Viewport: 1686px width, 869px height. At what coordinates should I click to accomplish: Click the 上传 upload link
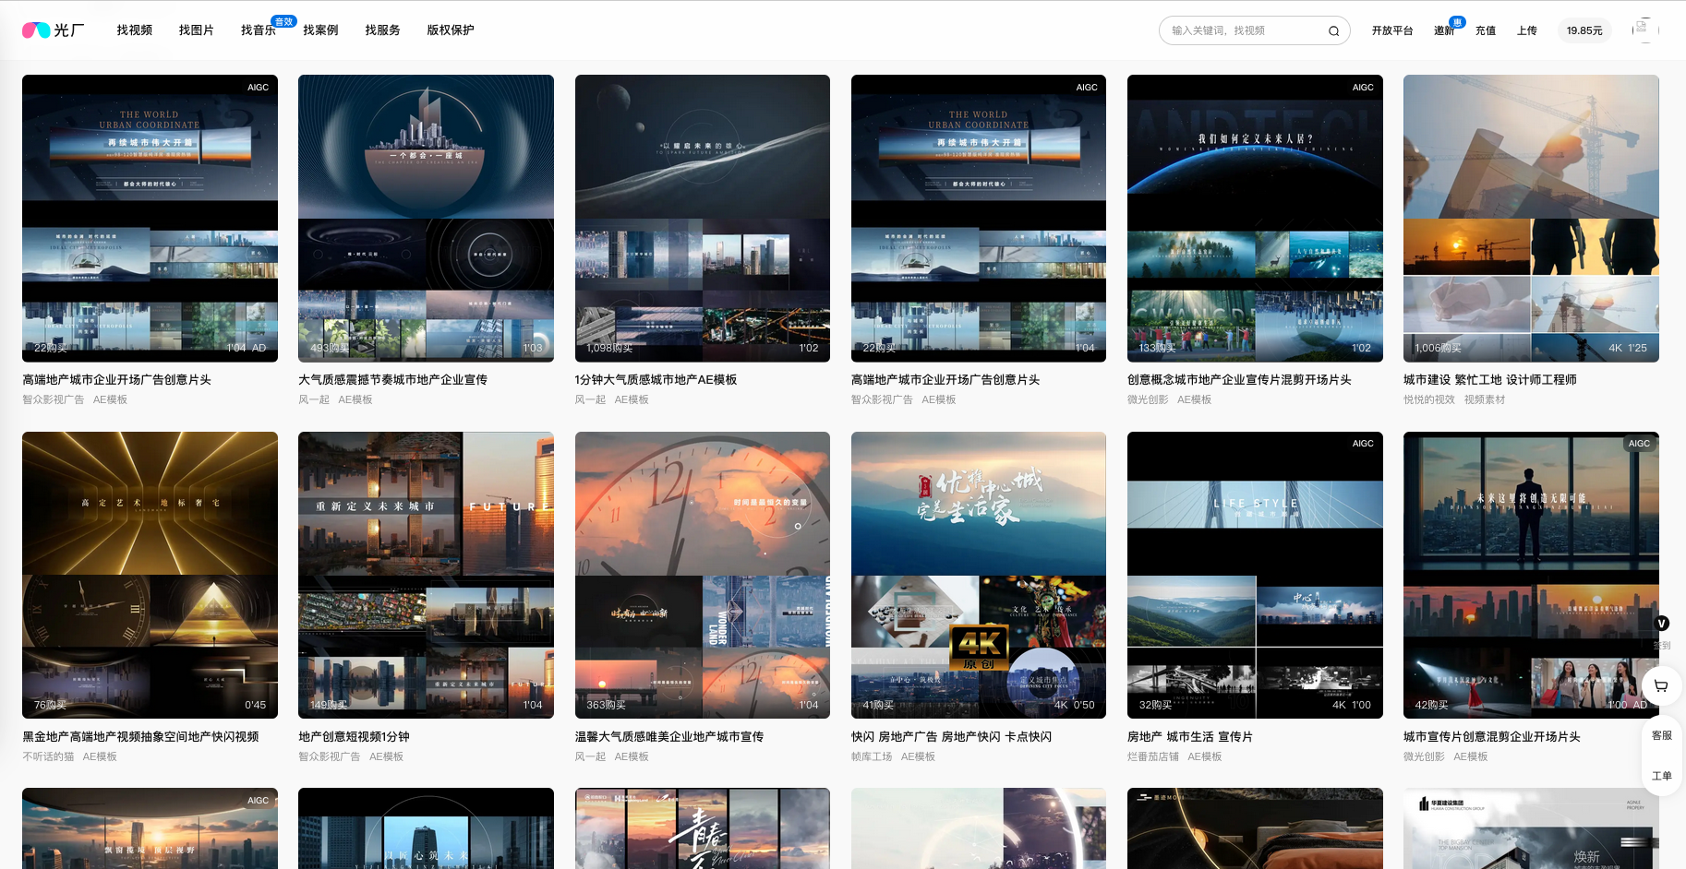(x=1527, y=30)
